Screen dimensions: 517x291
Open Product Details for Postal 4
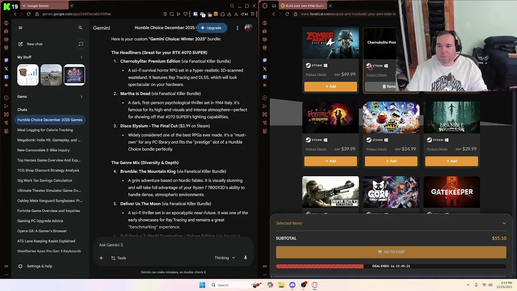(316, 149)
